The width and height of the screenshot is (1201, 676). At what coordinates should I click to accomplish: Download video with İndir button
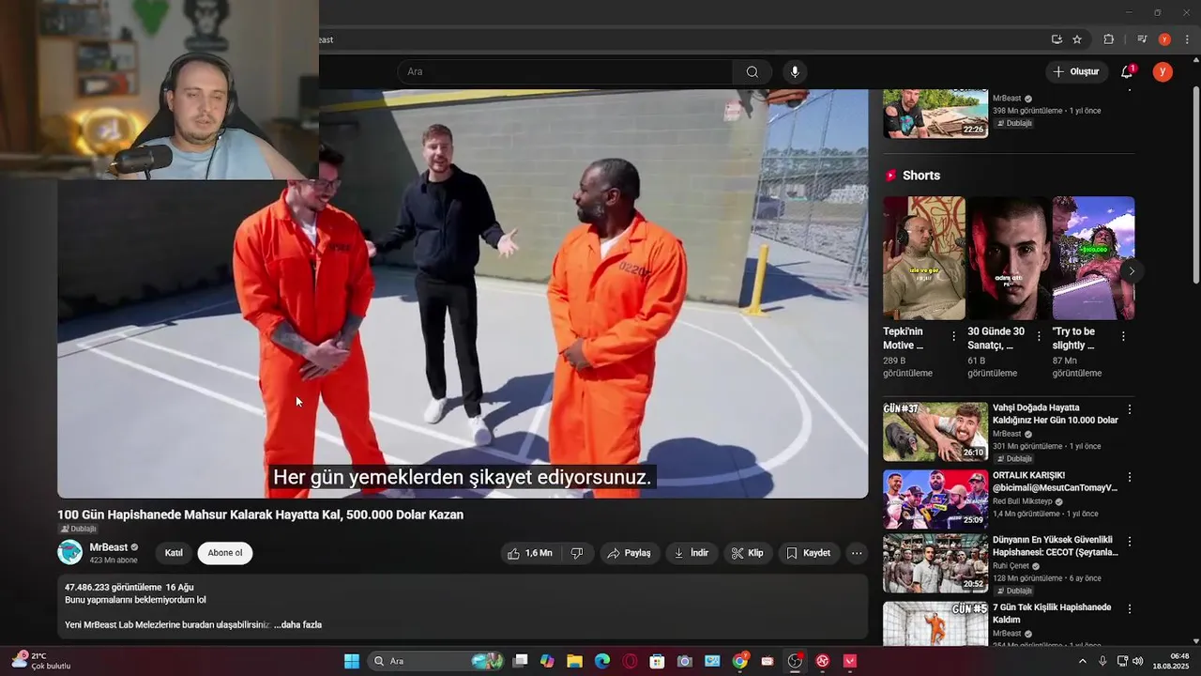coord(692,553)
